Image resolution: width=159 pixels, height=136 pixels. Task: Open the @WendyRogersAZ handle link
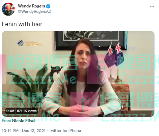point(34,12)
